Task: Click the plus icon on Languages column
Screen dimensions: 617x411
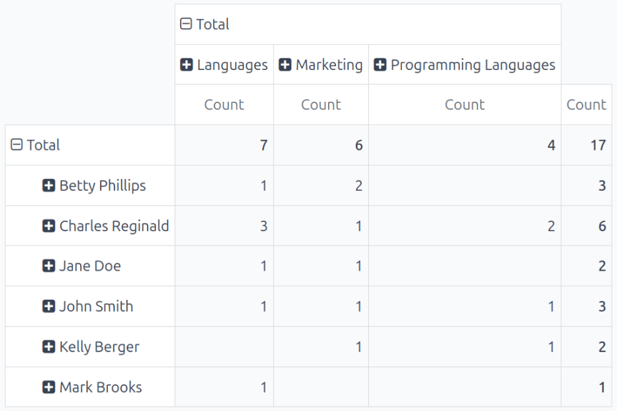Action: click(187, 65)
